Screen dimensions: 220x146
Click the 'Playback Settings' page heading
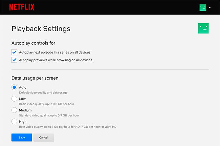(x=41, y=29)
